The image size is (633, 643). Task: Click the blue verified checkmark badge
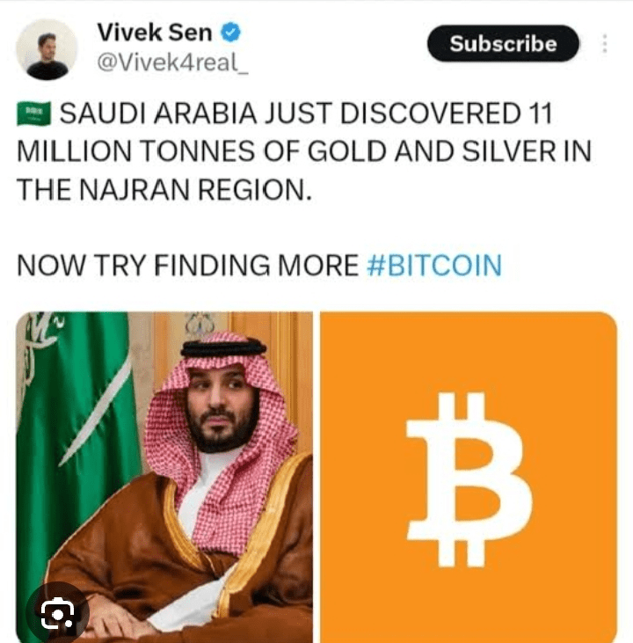231,33
